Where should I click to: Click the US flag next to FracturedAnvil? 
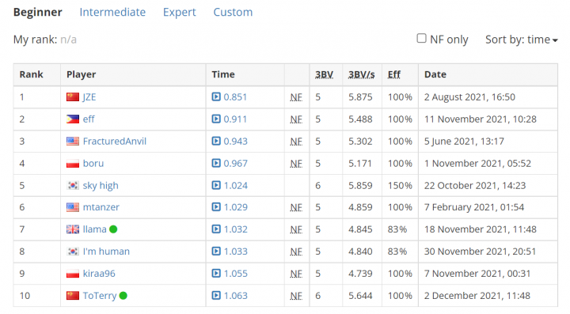click(x=73, y=142)
